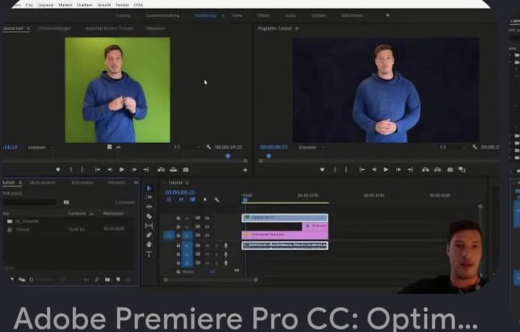Create new bin in Project panel
The height and width of the screenshot is (332, 520).
click(x=107, y=279)
